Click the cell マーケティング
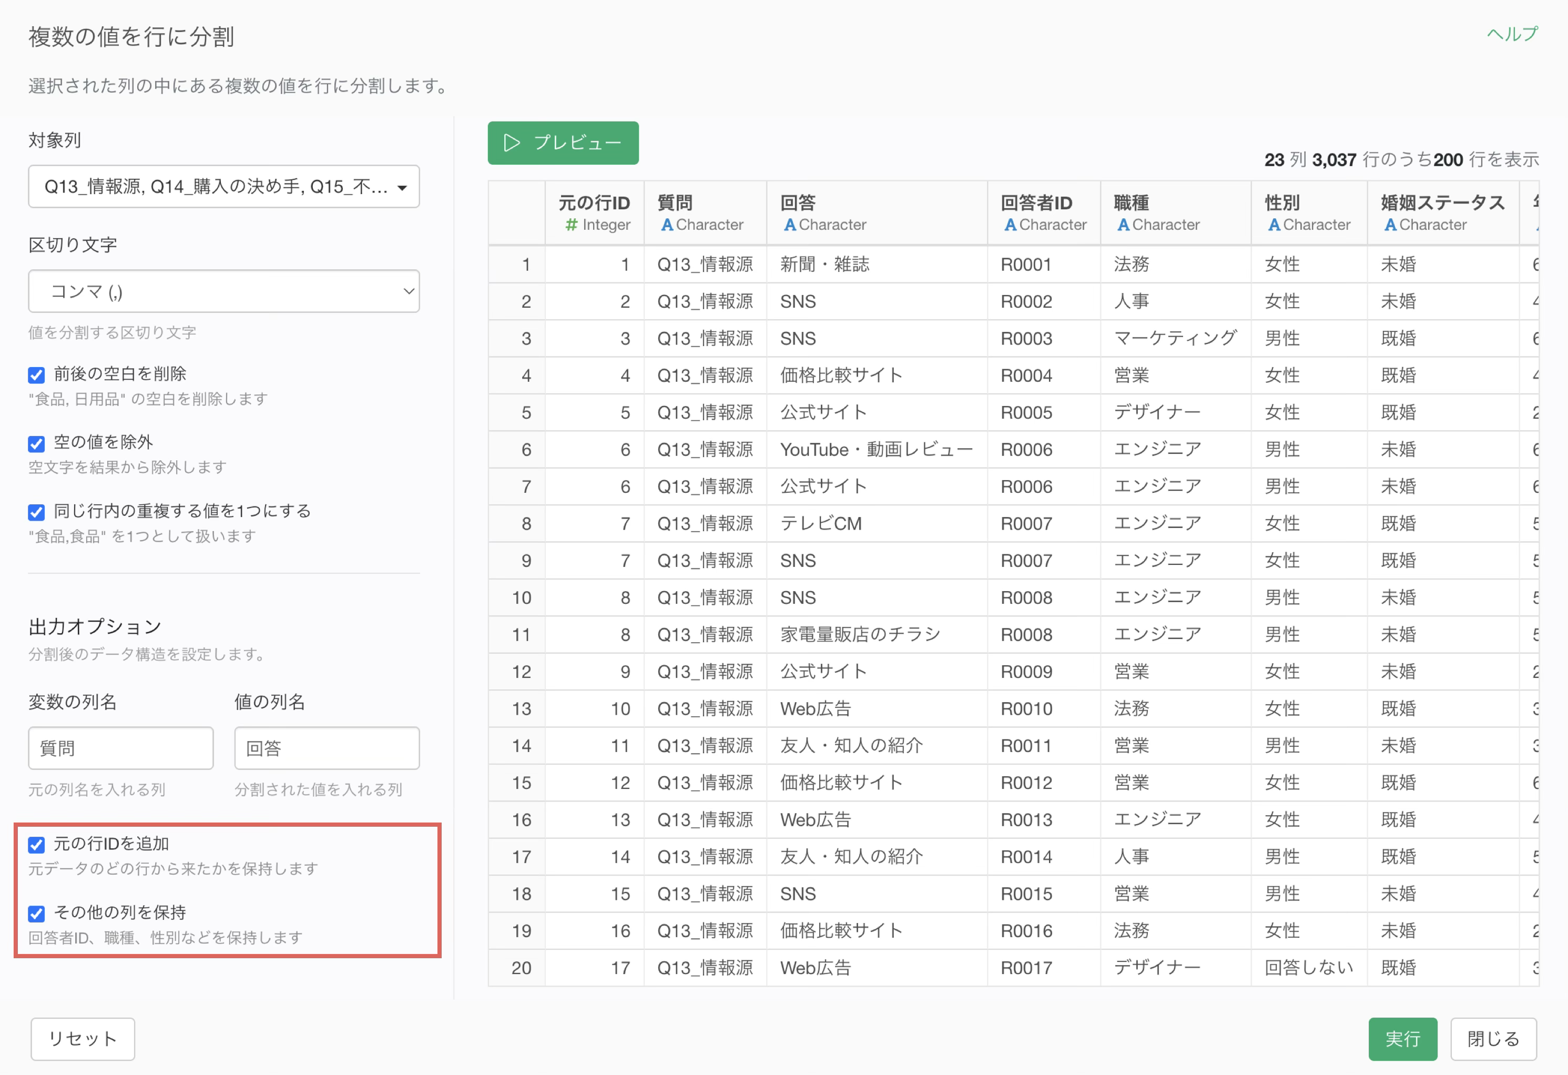The width and height of the screenshot is (1568, 1075). [1175, 338]
